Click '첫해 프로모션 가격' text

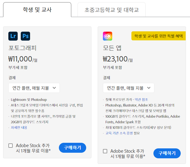(x=118, y=100)
